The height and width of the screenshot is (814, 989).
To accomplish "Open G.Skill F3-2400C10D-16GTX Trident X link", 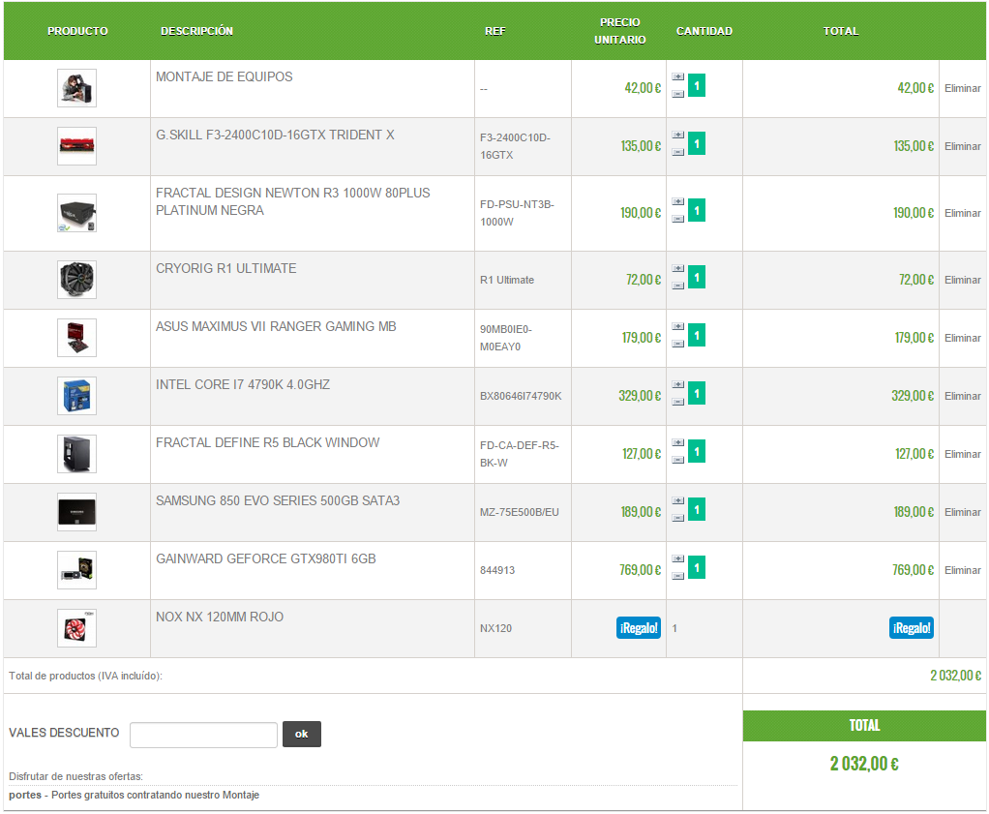I will [275, 136].
